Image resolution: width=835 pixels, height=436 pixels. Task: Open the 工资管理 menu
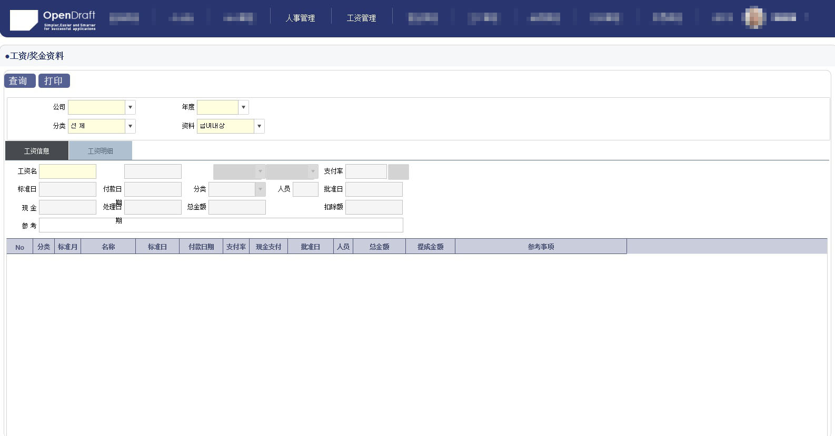click(361, 18)
